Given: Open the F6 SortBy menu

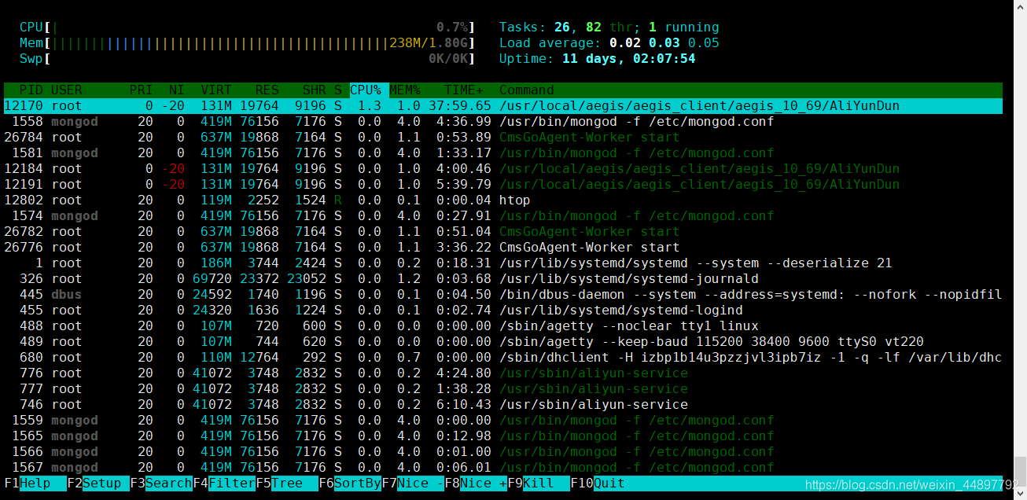Looking at the screenshot, I should click(x=350, y=483).
